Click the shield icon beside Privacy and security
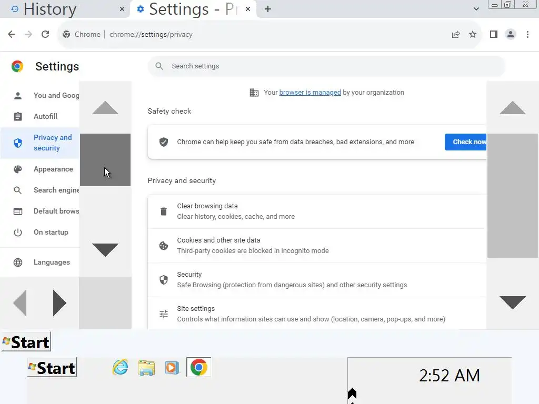 coord(18,143)
